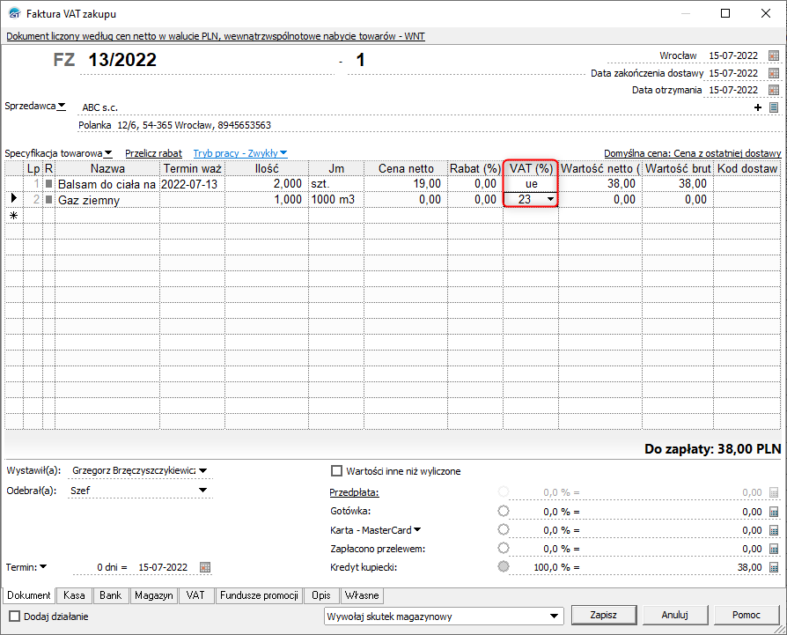Open calculator icon for Kredyt kupiecki amount

pyautogui.click(x=774, y=567)
